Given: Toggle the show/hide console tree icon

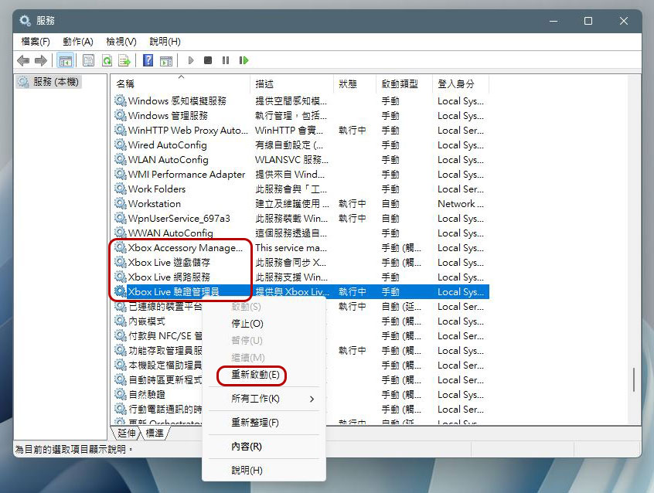Looking at the screenshot, I should pos(65,60).
